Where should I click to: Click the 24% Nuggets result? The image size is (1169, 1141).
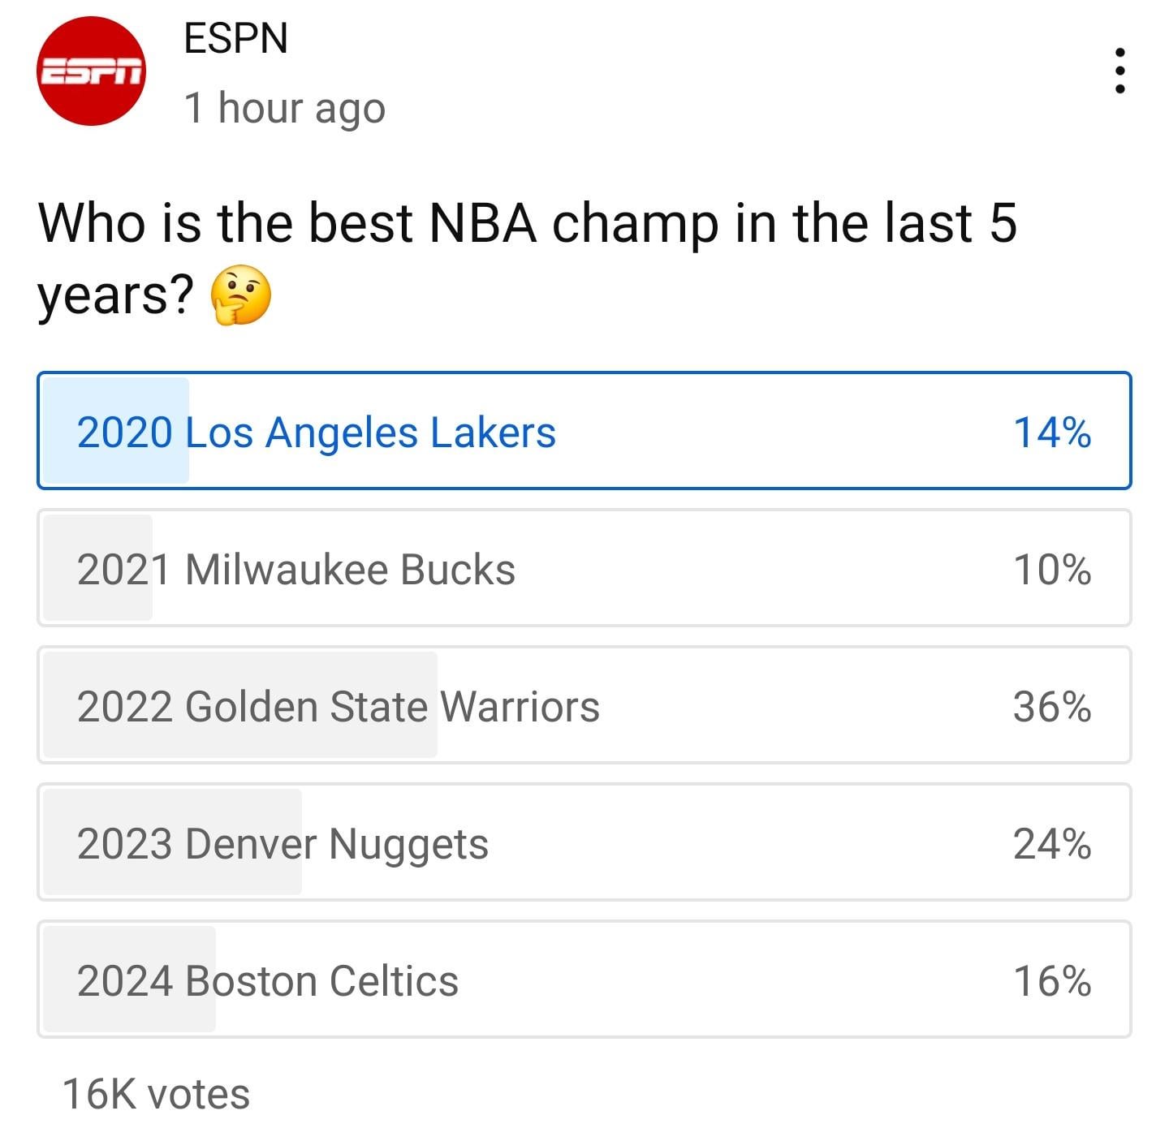(x=1052, y=843)
